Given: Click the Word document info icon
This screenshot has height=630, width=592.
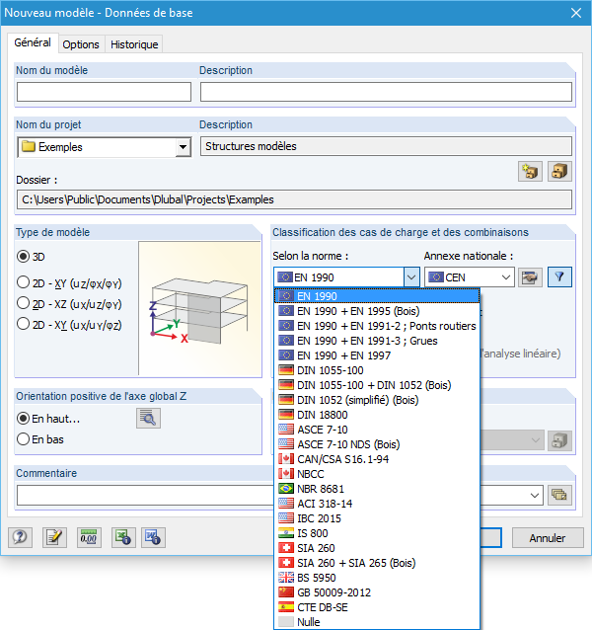Looking at the screenshot, I should point(153,537).
